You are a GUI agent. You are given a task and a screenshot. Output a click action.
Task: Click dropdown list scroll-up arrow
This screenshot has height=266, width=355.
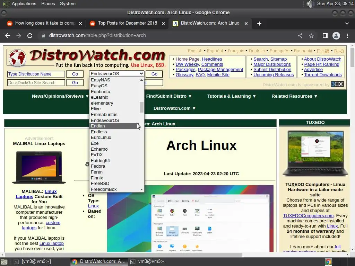pos(141,80)
